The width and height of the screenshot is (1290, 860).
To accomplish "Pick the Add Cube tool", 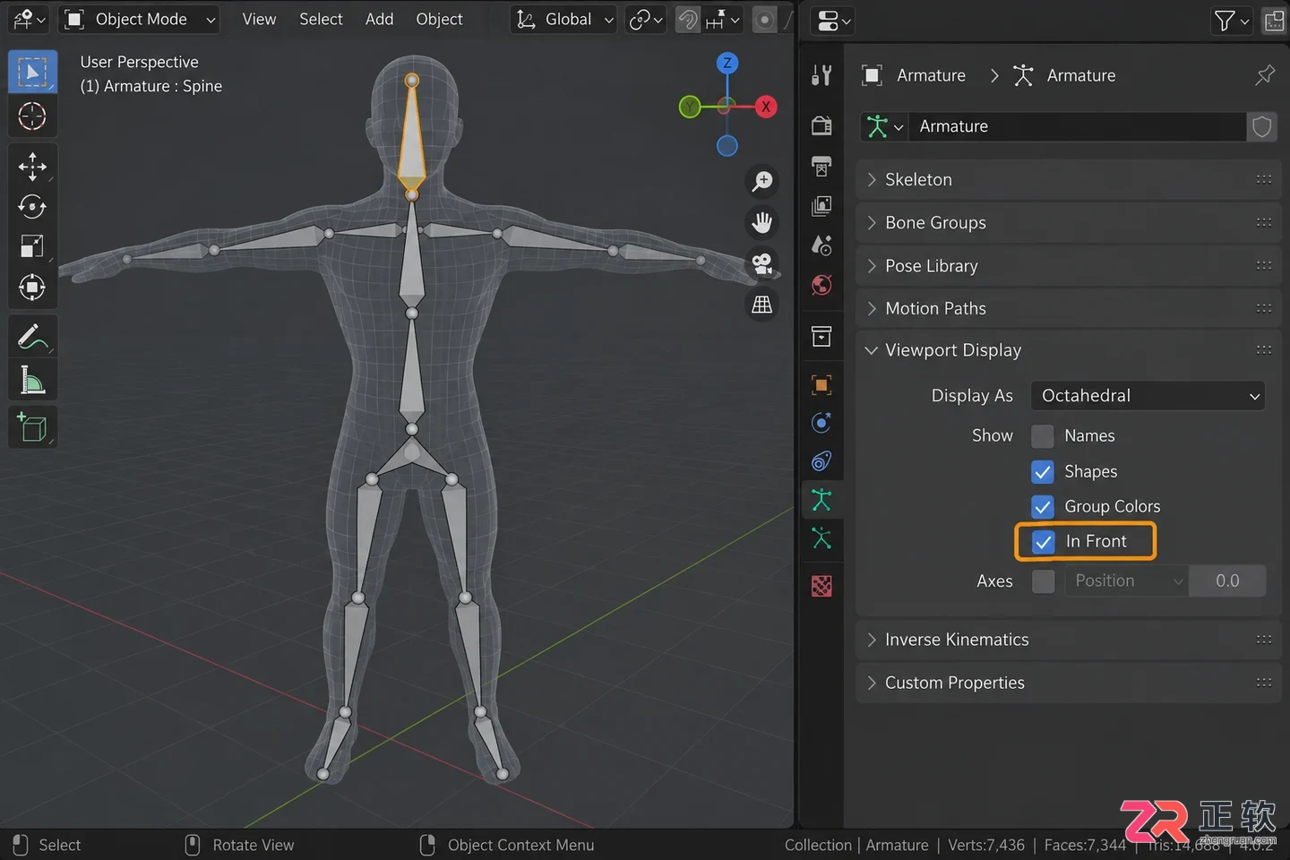I will click(32, 427).
